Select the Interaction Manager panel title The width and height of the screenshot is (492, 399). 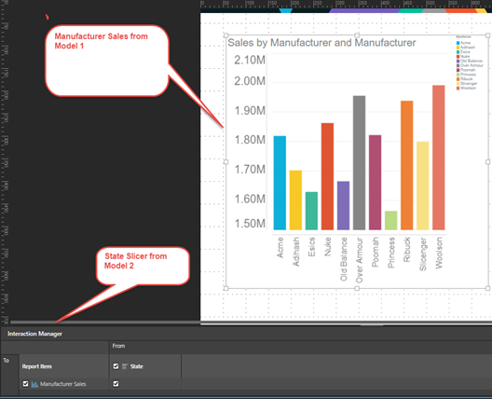tap(34, 334)
